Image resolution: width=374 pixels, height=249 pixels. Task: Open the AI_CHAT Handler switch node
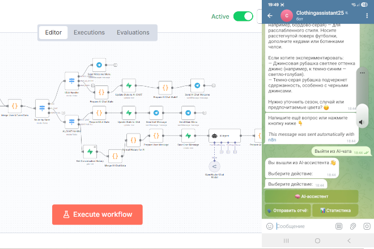[71, 122]
